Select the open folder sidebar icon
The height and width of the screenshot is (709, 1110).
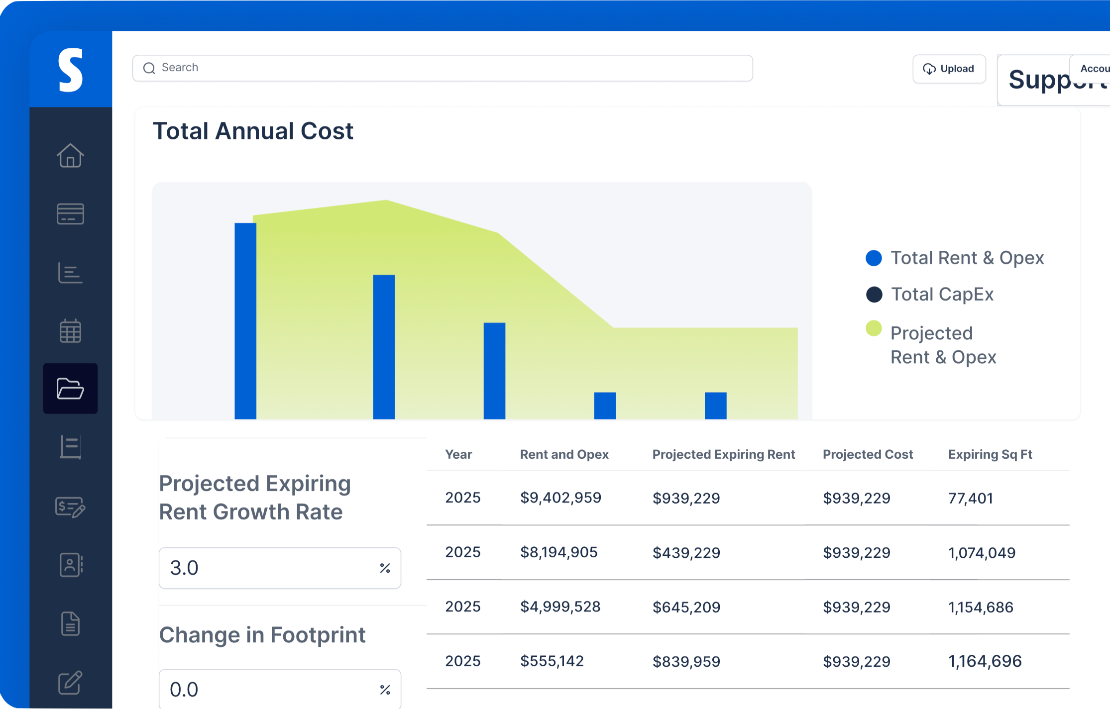(x=70, y=389)
